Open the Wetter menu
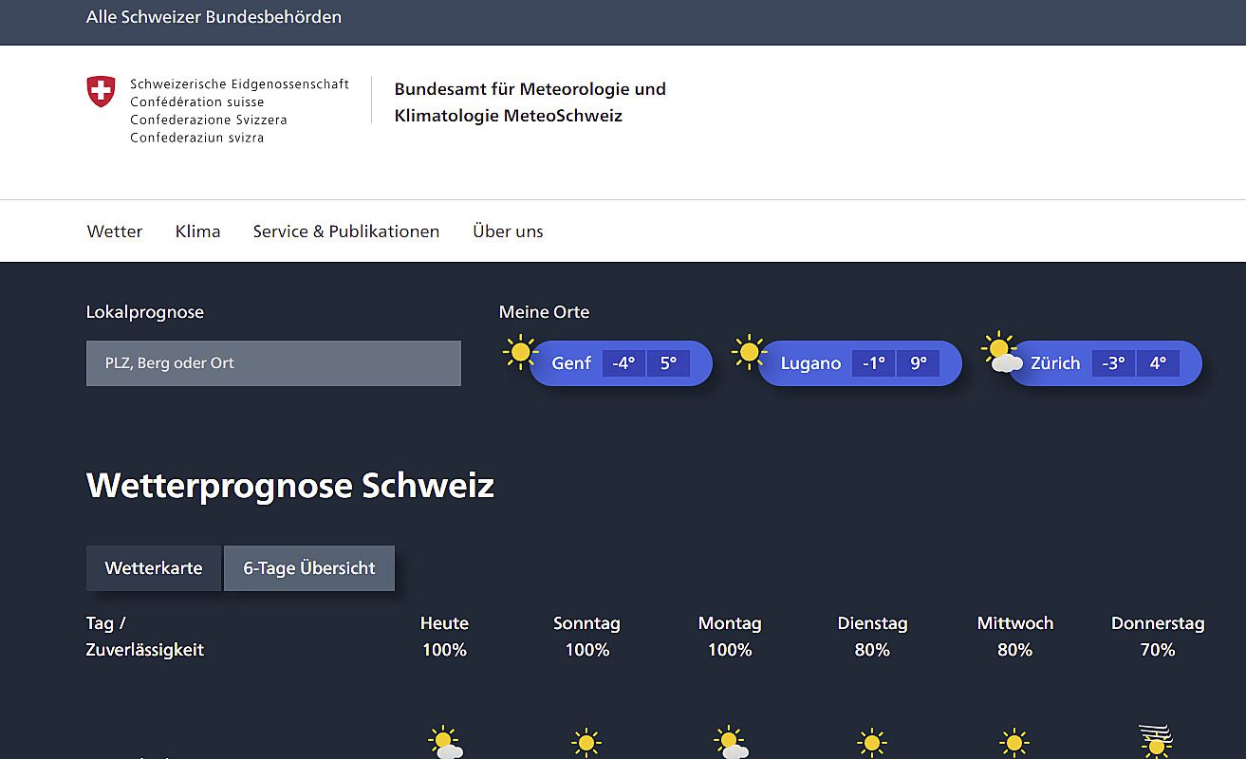1246x759 pixels. coord(115,231)
